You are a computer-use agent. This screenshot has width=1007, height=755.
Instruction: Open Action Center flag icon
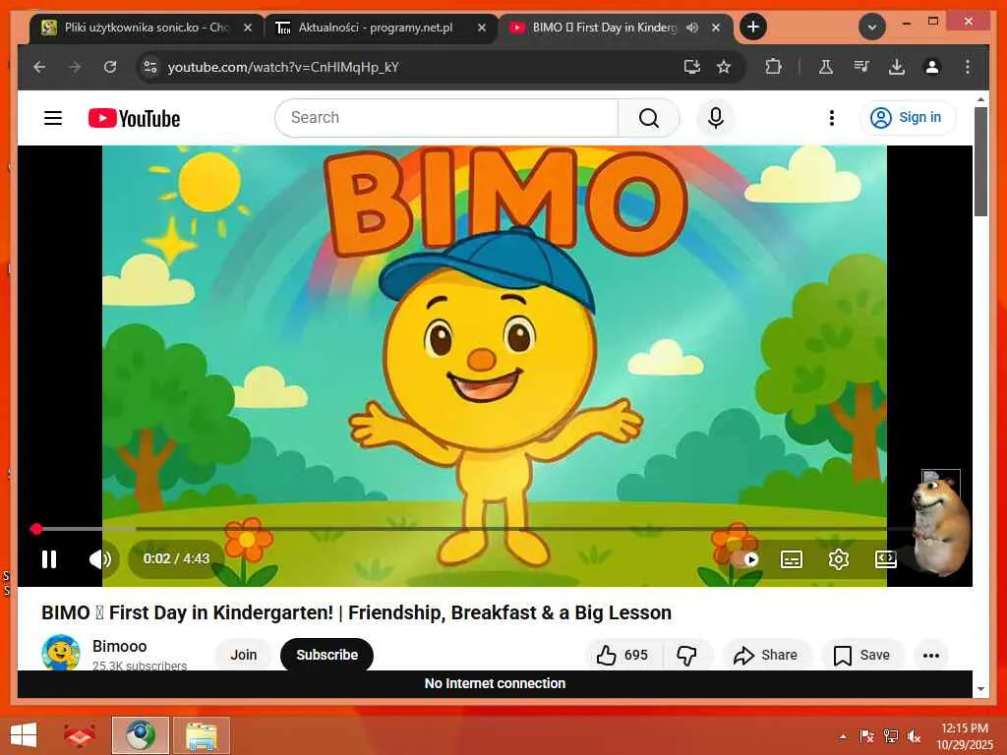pyautogui.click(x=866, y=736)
